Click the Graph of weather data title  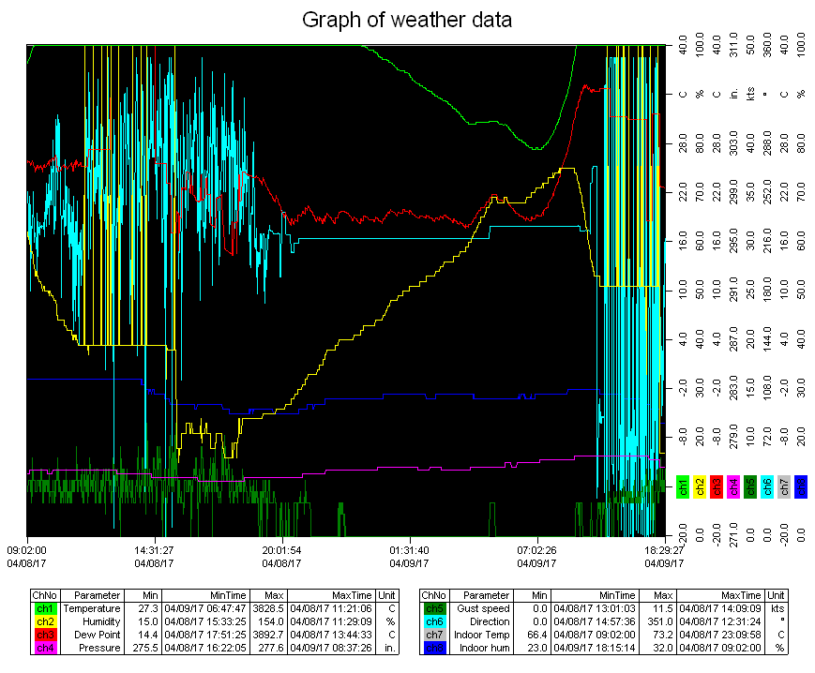[407, 20]
